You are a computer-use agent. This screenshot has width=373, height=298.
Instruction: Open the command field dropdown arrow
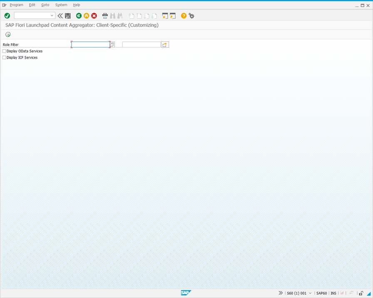pos(52,15)
